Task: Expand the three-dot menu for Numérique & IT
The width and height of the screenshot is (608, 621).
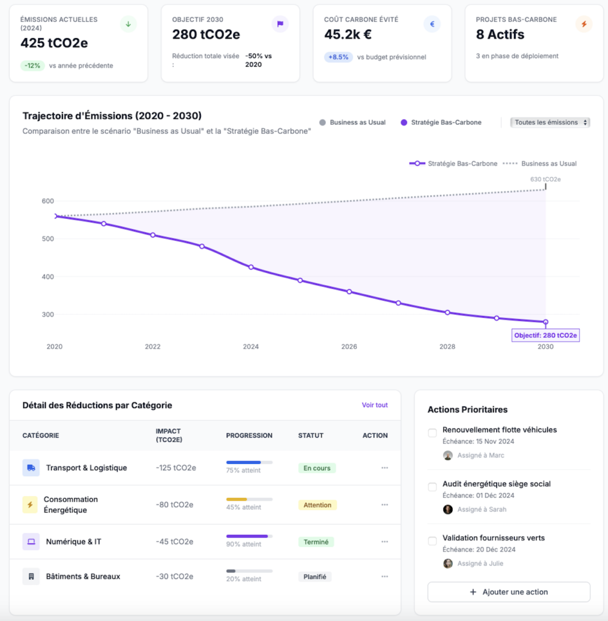Action: pos(384,542)
